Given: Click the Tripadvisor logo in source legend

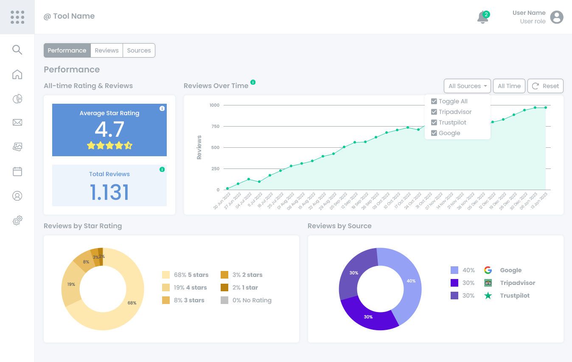Looking at the screenshot, I should click(x=488, y=283).
